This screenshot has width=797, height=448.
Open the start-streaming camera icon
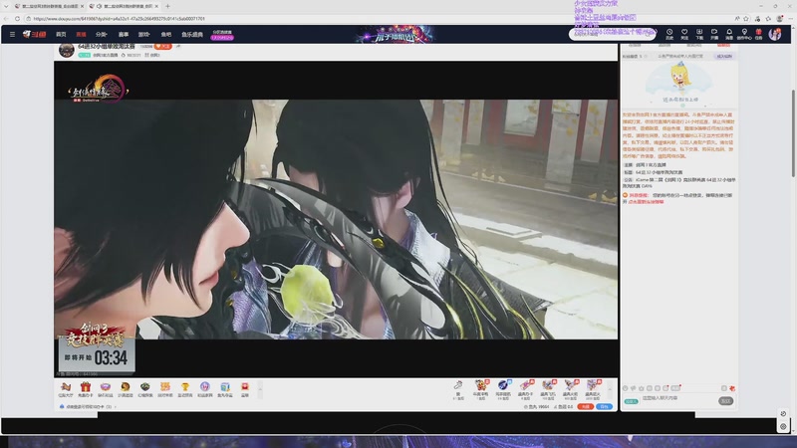(714, 34)
